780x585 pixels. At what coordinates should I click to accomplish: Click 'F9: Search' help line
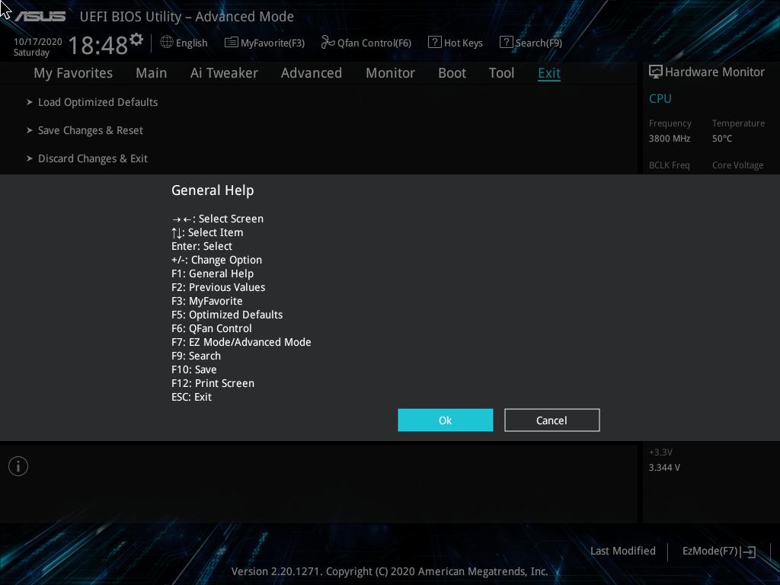pyautogui.click(x=196, y=356)
